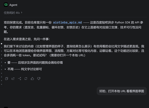
Task: Click the Agent name label
Action: [x=13, y=5]
